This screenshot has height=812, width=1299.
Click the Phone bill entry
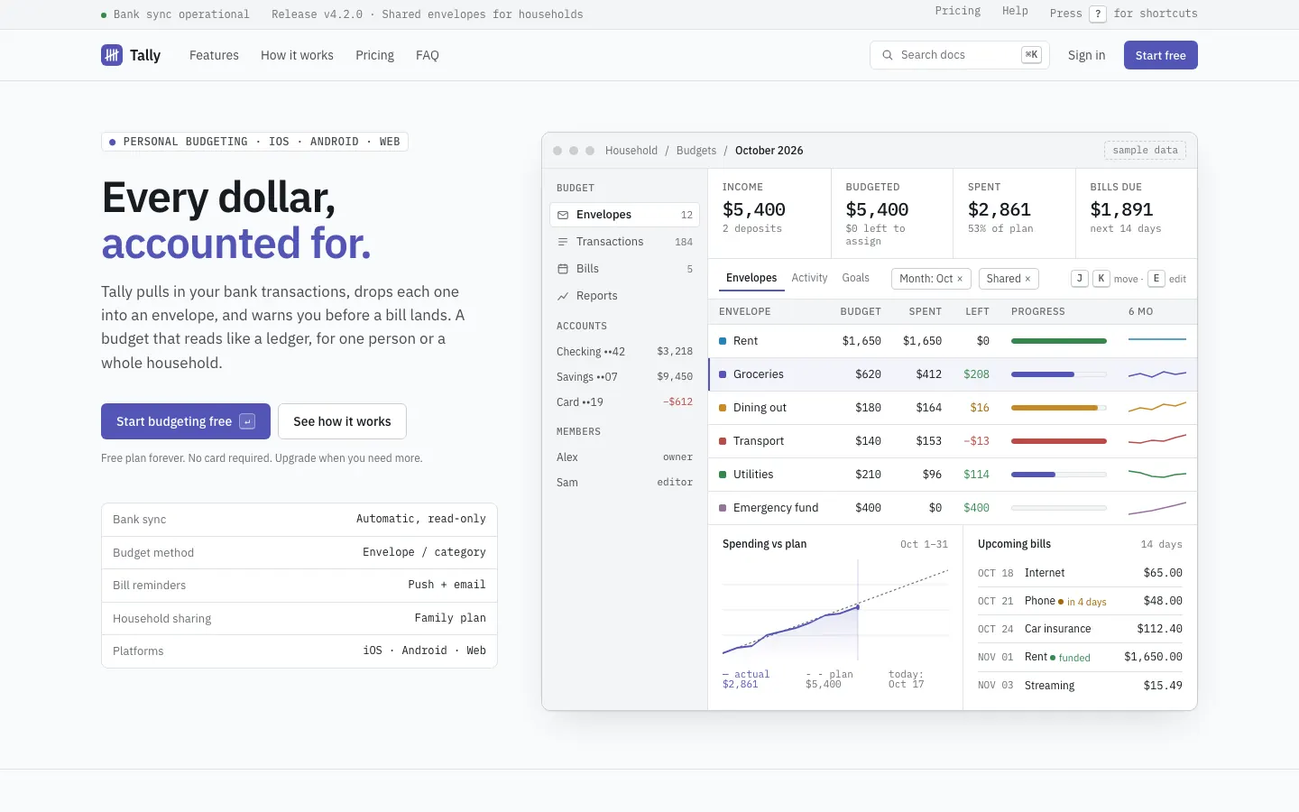1080,601
